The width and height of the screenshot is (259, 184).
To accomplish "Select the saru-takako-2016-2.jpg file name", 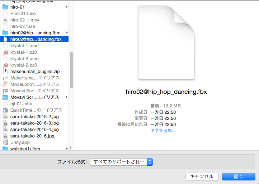I will 34,117.
